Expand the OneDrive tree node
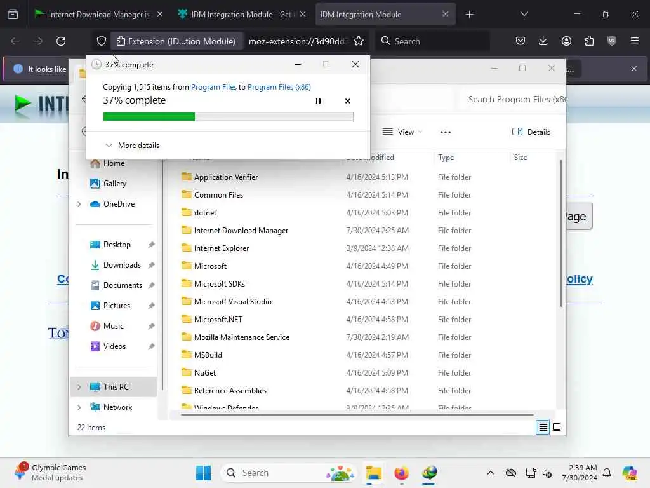650x488 pixels. click(x=79, y=204)
